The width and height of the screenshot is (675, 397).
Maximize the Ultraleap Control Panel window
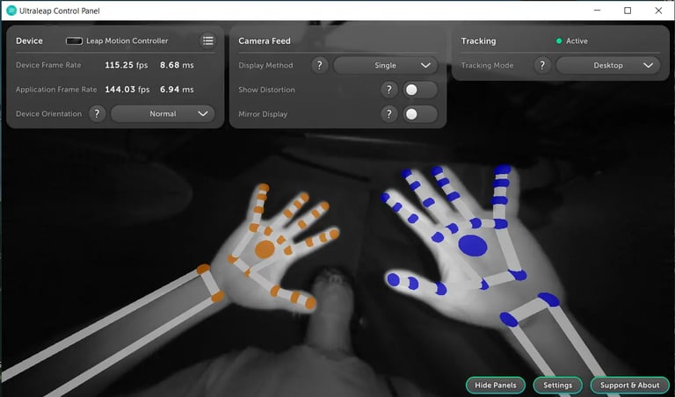(628, 11)
